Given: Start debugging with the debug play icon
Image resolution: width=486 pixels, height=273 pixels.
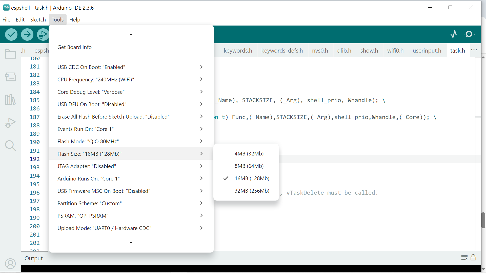Looking at the screenshot, I should coord(43,34).
